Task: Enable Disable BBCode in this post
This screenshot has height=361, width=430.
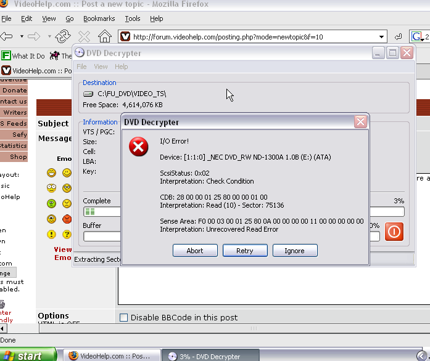Action: pos(123,317)
